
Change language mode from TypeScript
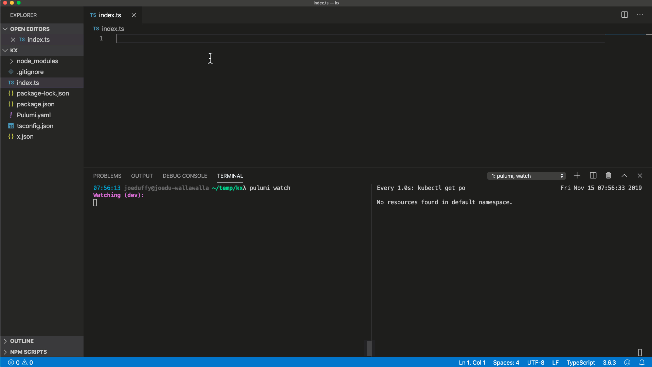point(580,363)
